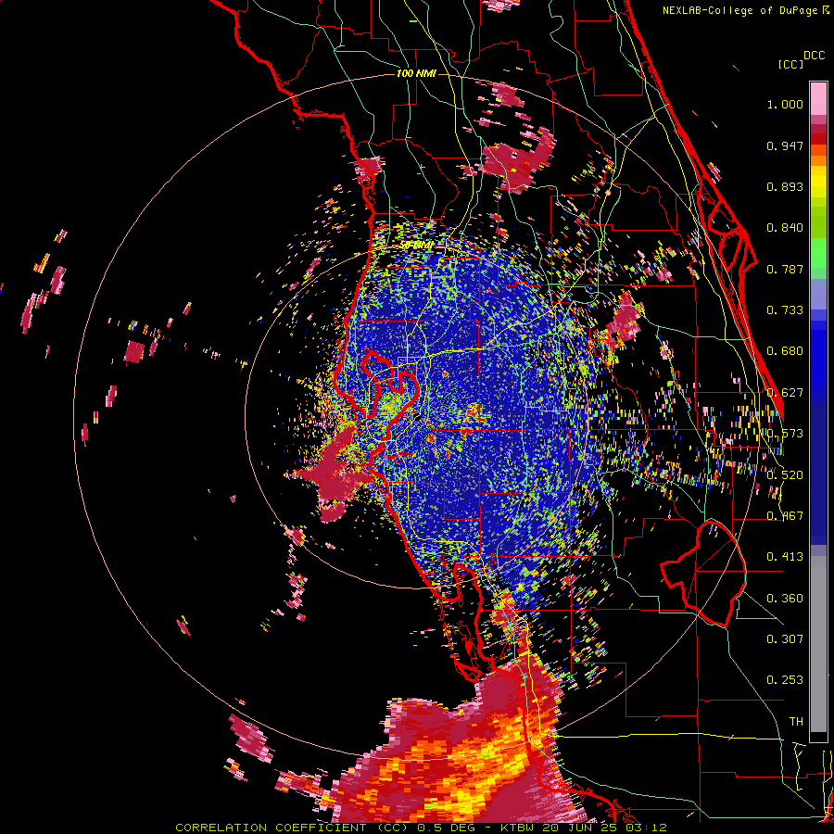The height and width of the screenshot is (834, 834).
Task: Click the 50 NMI range ring label
Action: 416,246
